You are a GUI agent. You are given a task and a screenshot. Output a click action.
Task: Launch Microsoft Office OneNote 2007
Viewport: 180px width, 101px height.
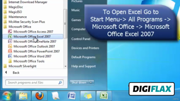tap(35, 42)
